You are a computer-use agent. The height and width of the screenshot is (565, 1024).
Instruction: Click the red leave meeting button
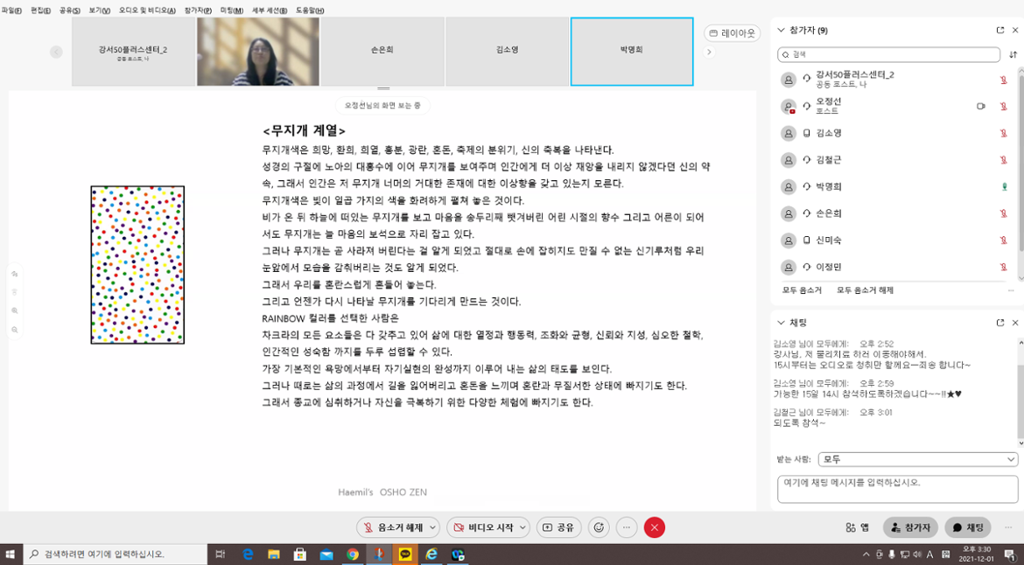[x=654, y=527]
